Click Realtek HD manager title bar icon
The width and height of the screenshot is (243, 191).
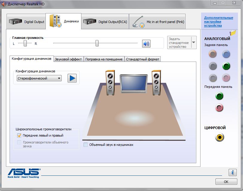pyautogui.click(x=3, y=4)
